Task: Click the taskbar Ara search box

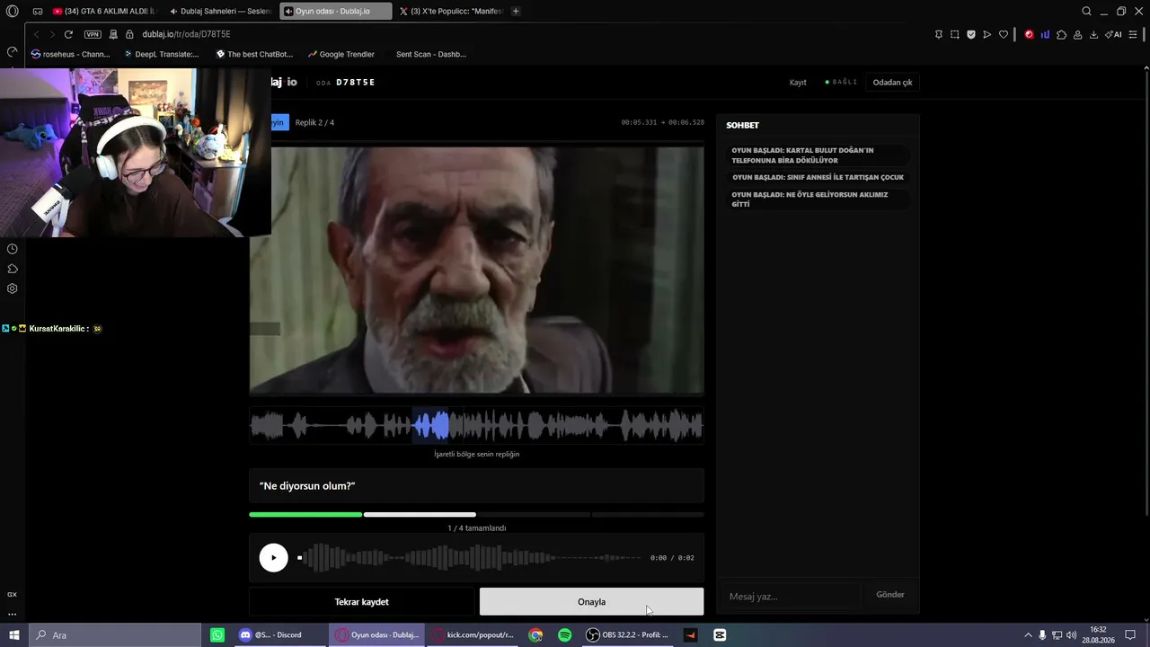Action: pyautogui.click(x=114, y=635)
